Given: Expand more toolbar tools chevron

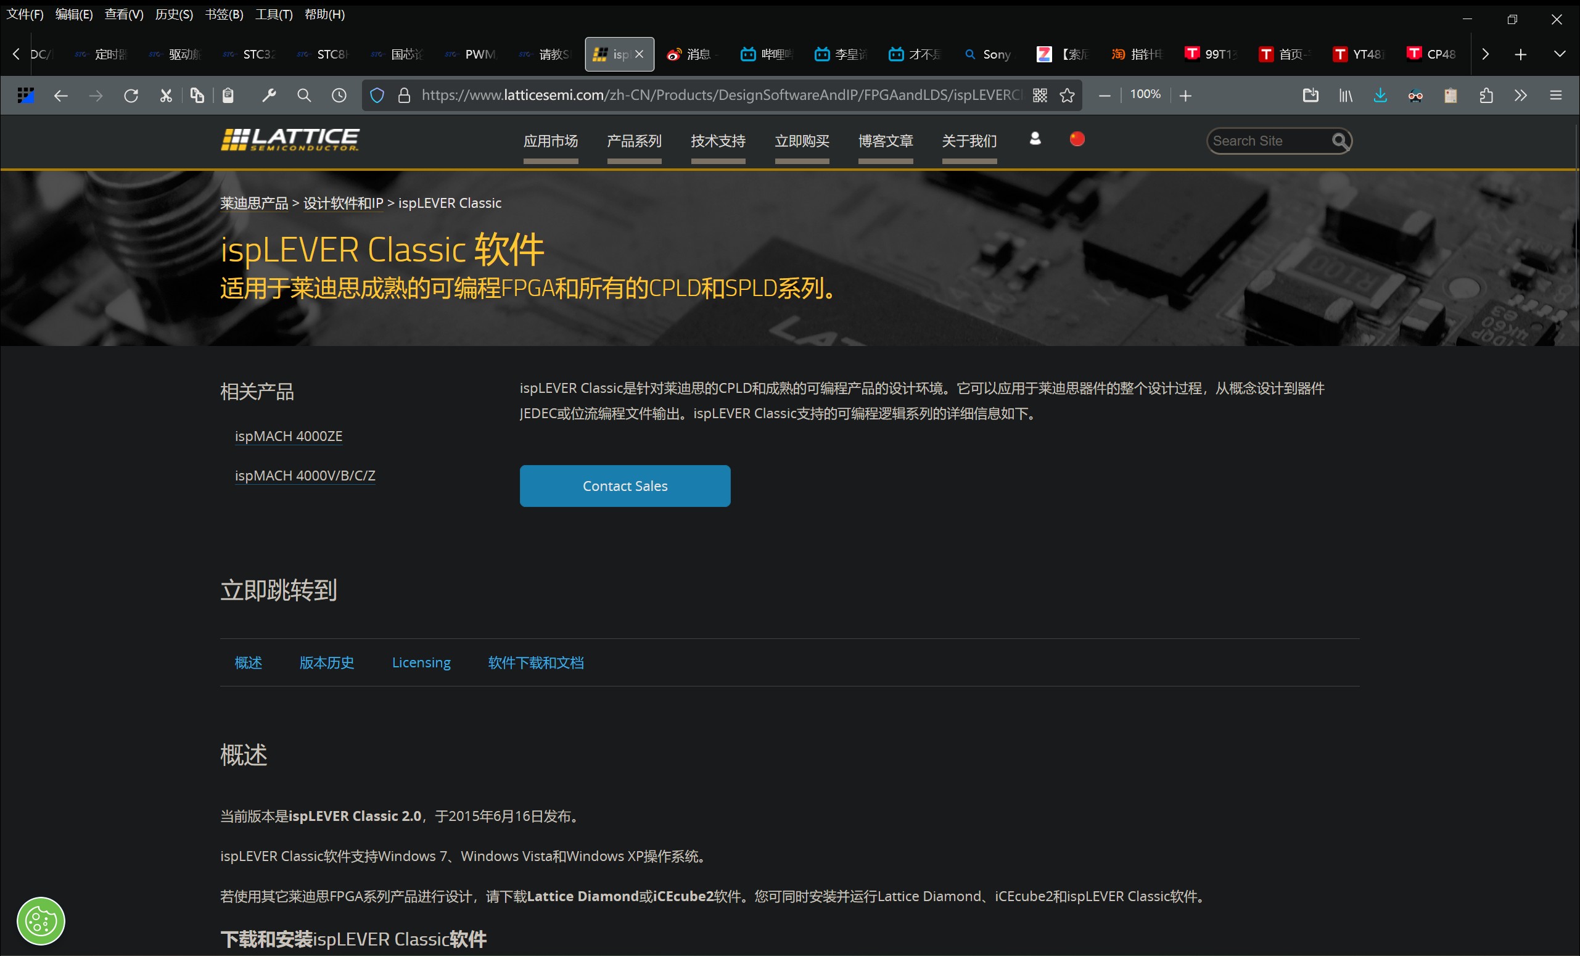Looking at the screenshot, I should coord(1521,96).
